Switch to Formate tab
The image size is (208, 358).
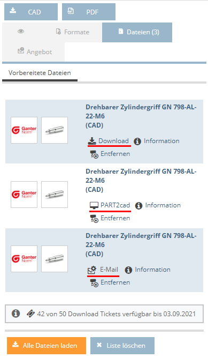[73, 32]
